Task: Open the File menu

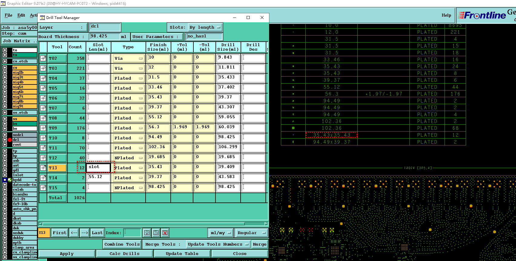Action: pyautogui.click(x=8, y=15)
